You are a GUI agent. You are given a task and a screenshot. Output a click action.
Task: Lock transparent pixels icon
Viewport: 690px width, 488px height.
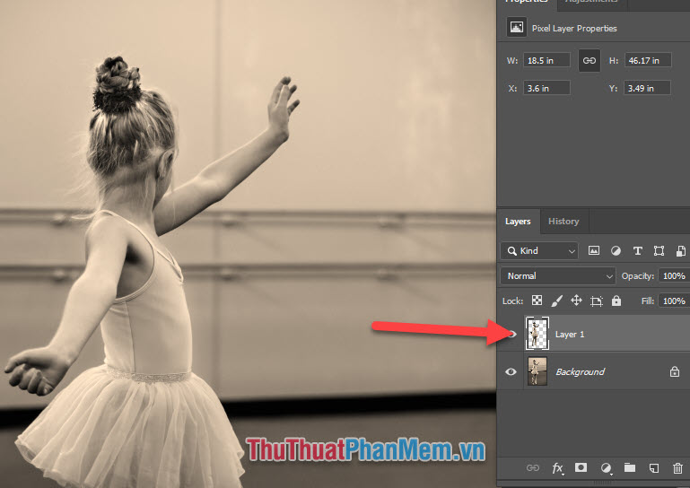click(537, 301)
